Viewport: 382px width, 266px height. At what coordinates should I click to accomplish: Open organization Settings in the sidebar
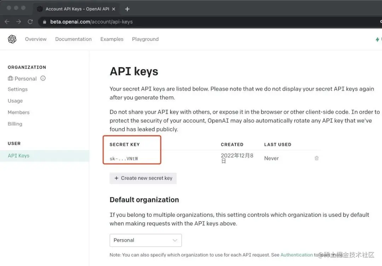pyautogui.click(x=18, y=89)
